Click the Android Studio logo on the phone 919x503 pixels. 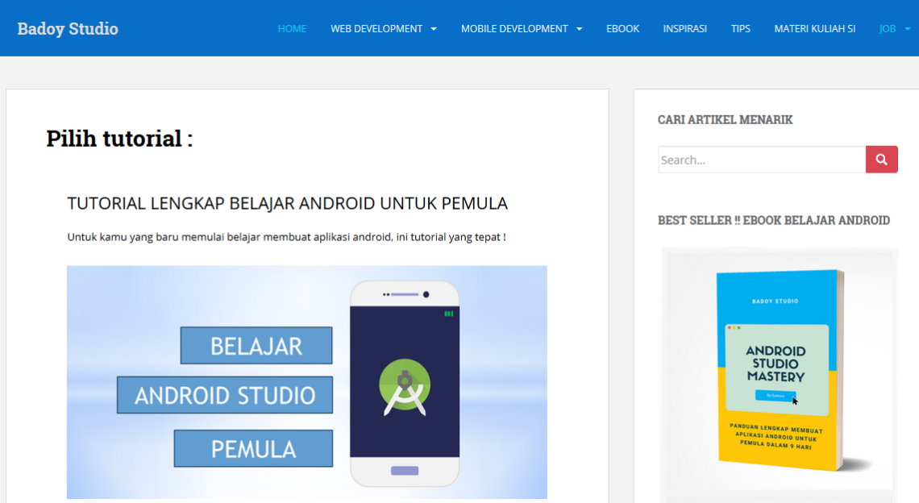(x=405, y=386)
